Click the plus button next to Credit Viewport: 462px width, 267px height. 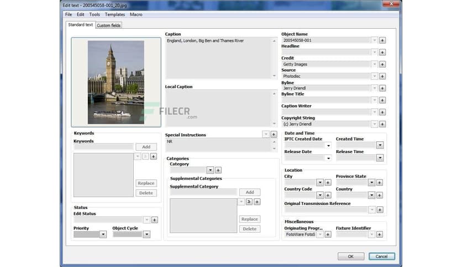382,64
